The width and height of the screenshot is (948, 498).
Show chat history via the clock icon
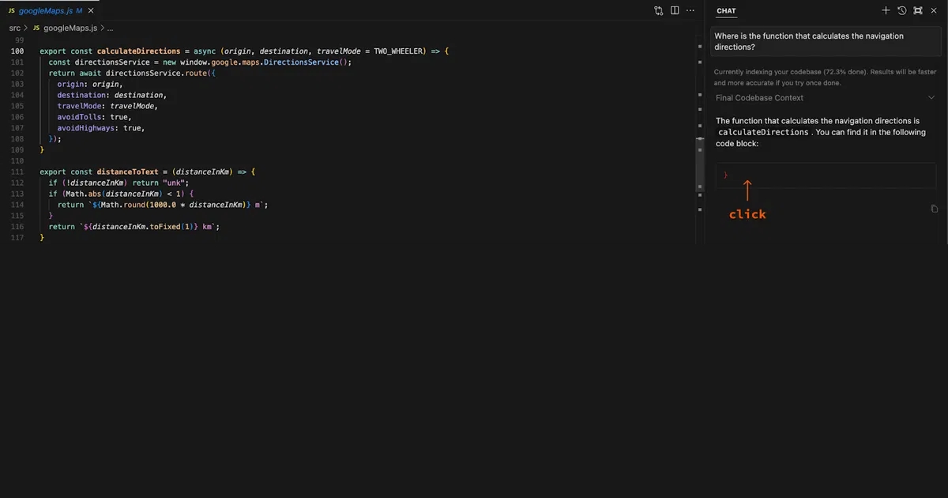pos(901,10)
